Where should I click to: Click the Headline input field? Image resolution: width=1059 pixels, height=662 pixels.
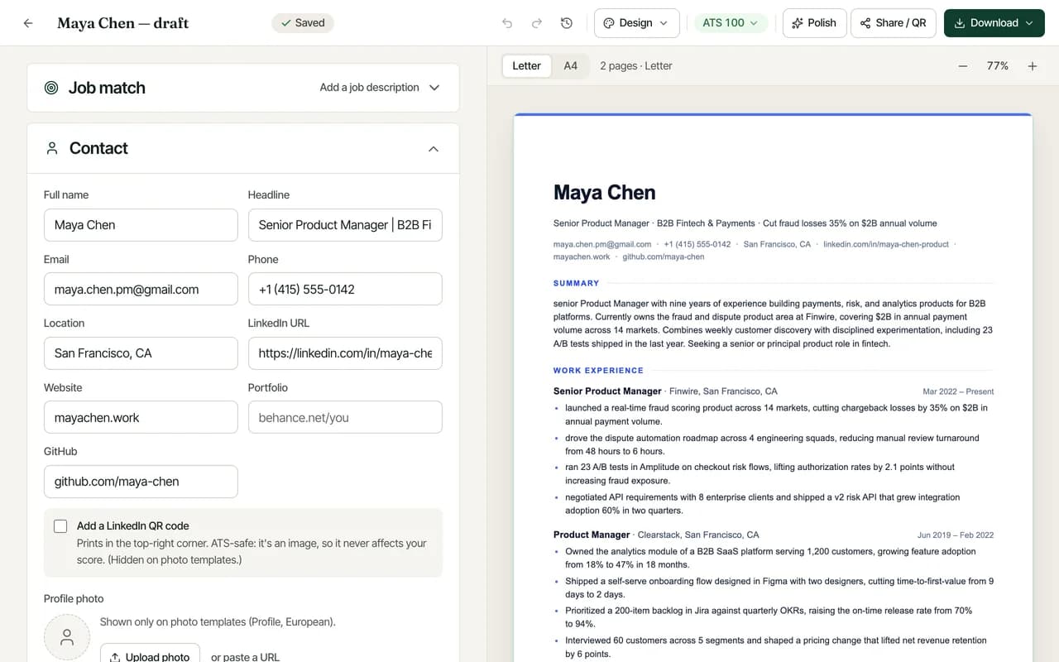345,225
